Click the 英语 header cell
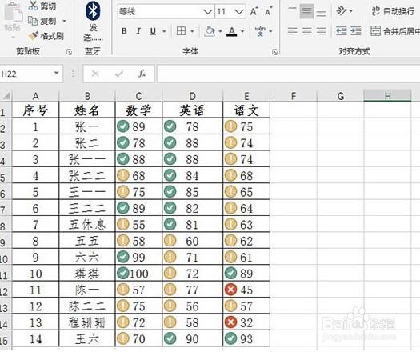The image size is (420, 352). tap(192, 110)
